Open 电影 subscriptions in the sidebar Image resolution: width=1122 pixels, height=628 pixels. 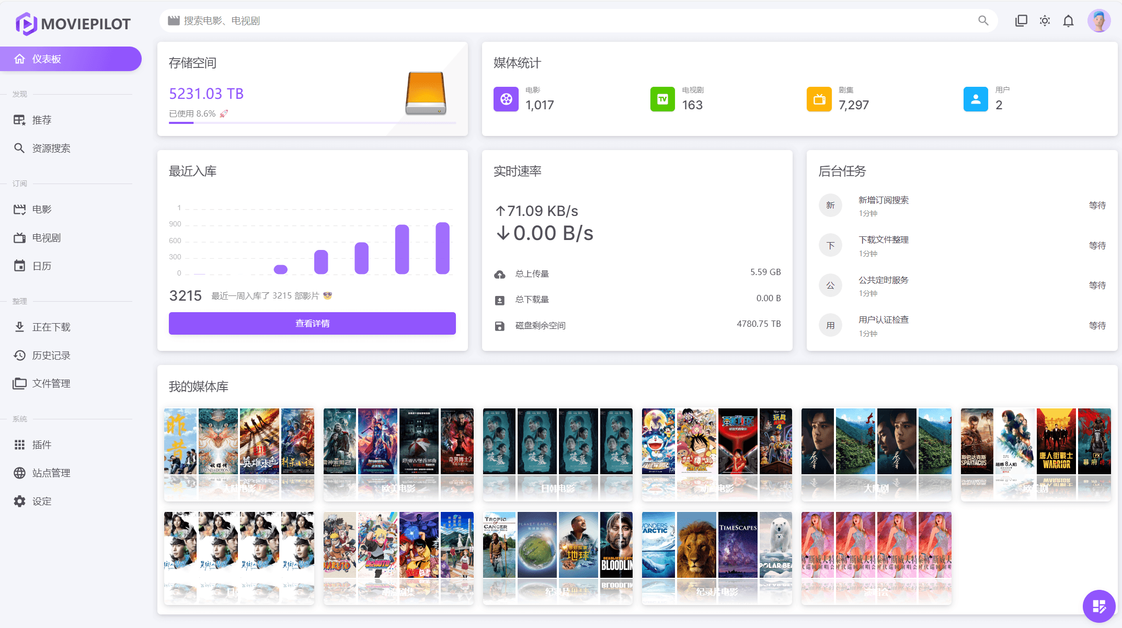[71, 209]
